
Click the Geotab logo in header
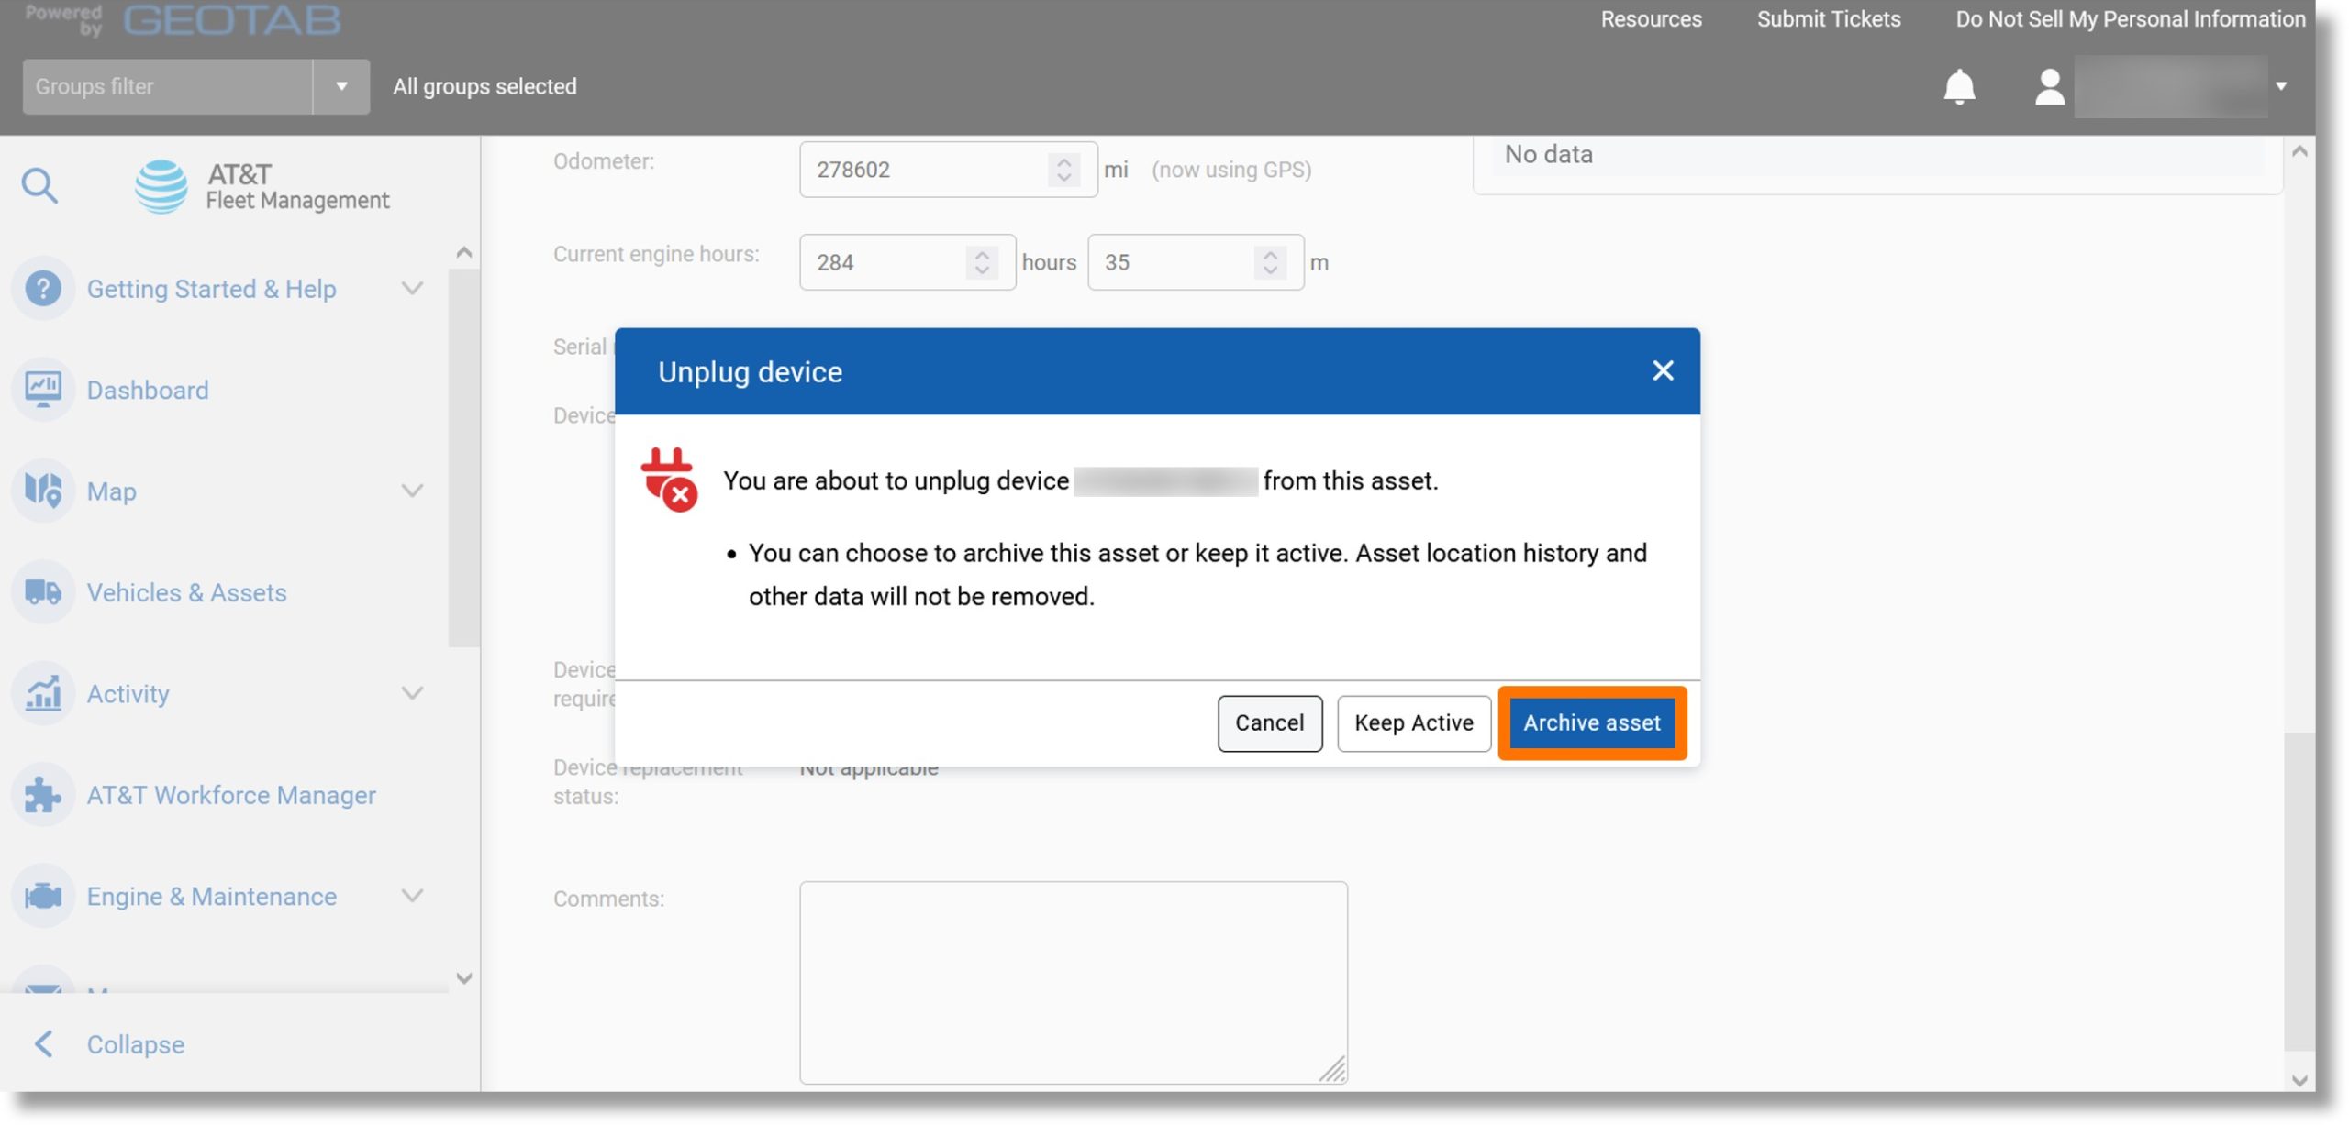pos(232,20)
